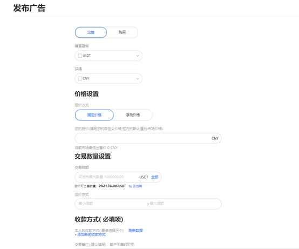This screenshot has height=249, width=299.
Task: Select 浮动价格 pricing mode
Action: (x=133, y=115)
